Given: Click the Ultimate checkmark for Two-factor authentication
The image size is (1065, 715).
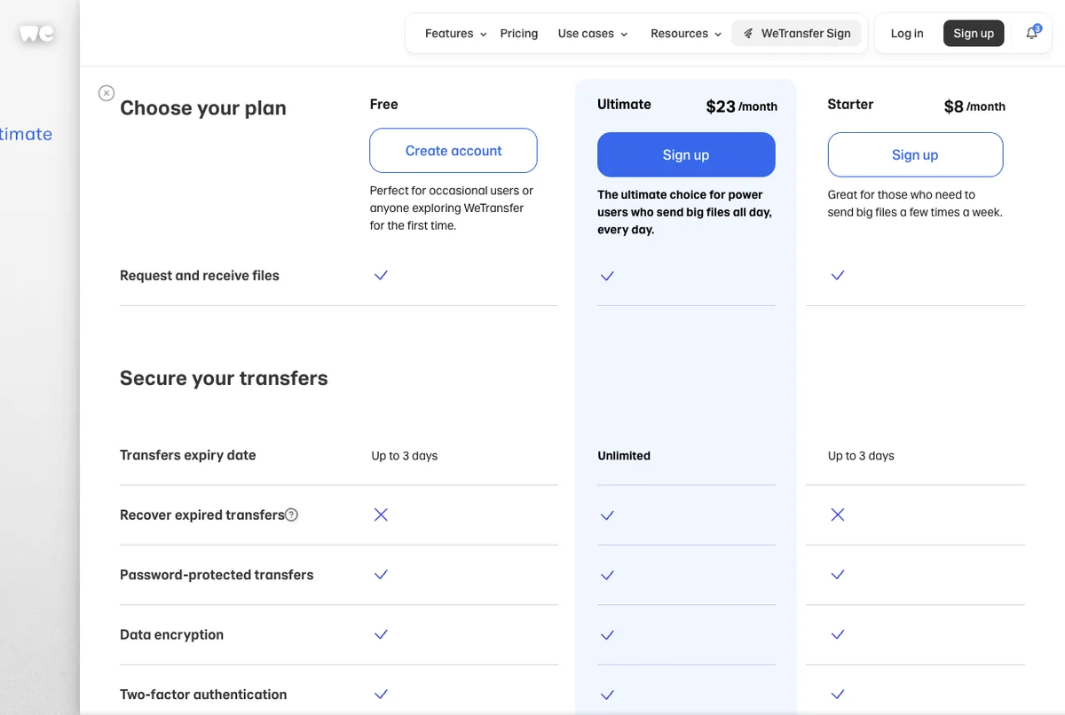Looking at the screenshot, I should click(x=607, y=695).
